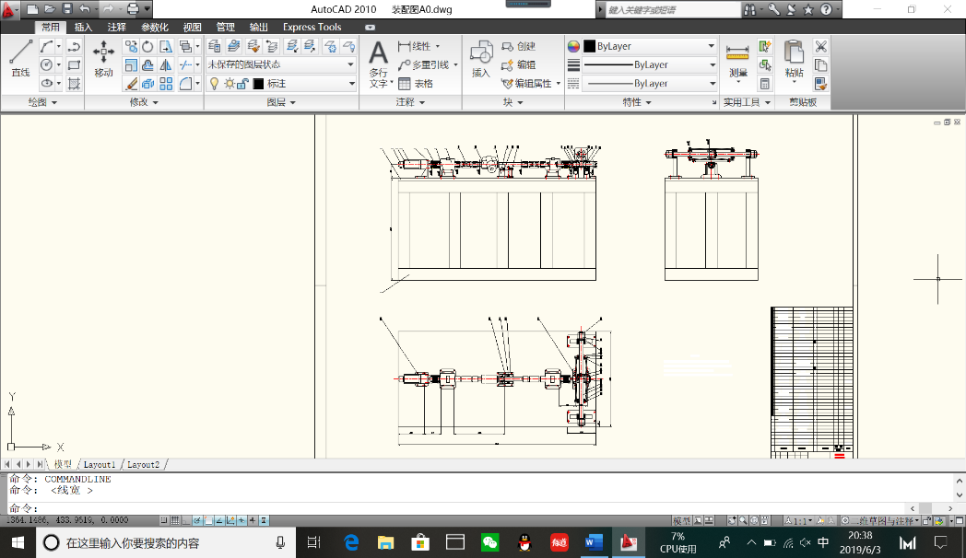Screen dimensions: 966x558
Task: Expand the ByLayer color dropdown
Action: coord(711,46)
